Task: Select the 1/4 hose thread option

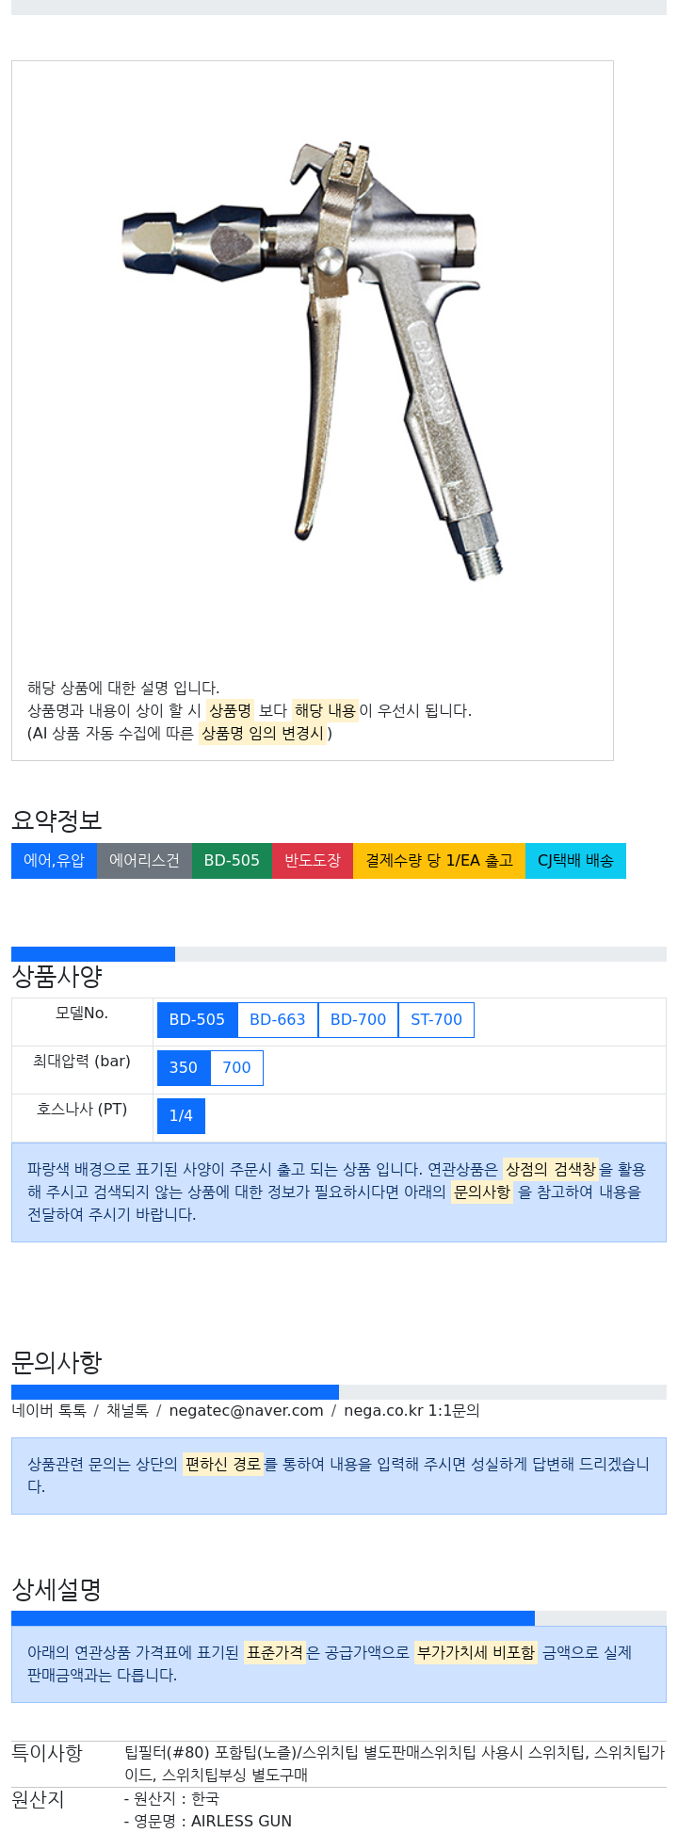Action: 181,1116
